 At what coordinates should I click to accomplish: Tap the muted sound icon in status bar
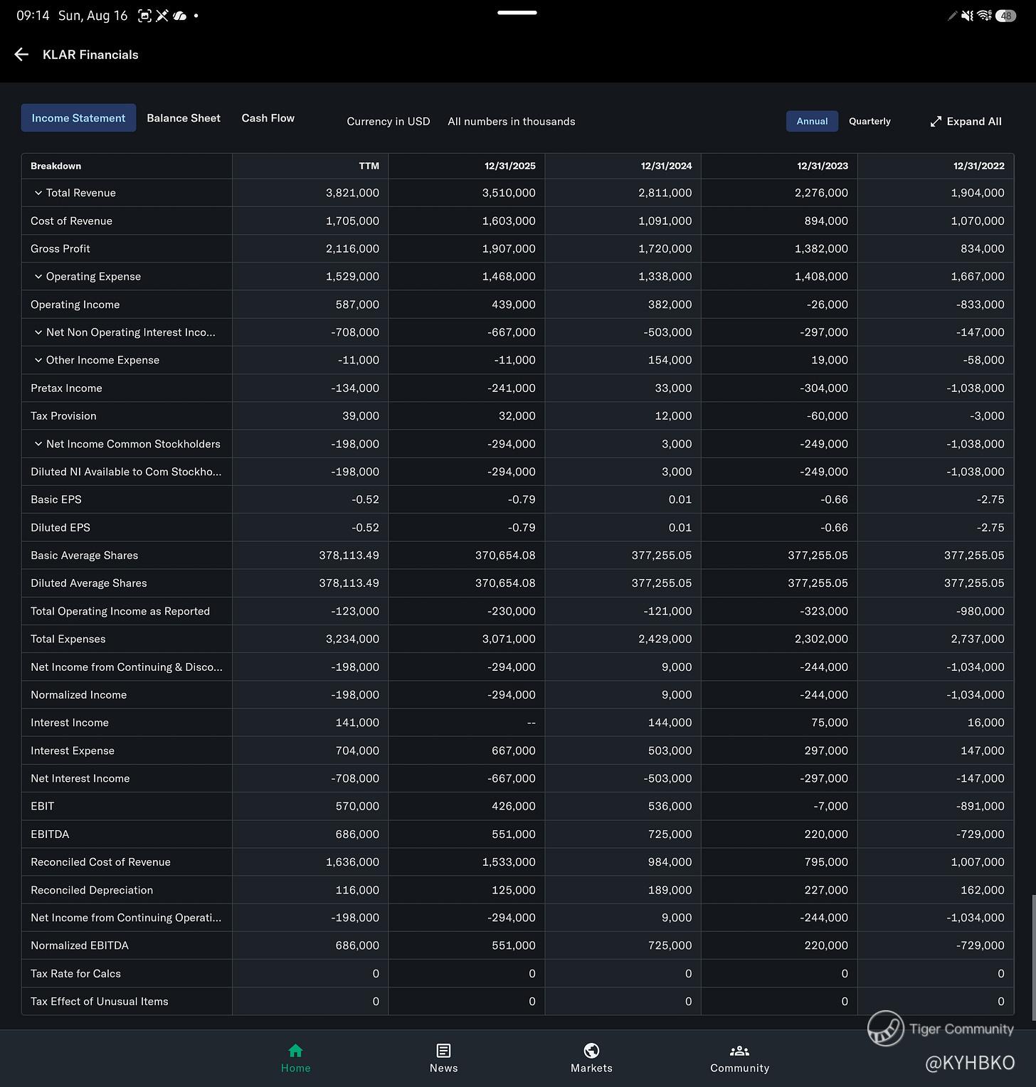click(x=968, y=15)
